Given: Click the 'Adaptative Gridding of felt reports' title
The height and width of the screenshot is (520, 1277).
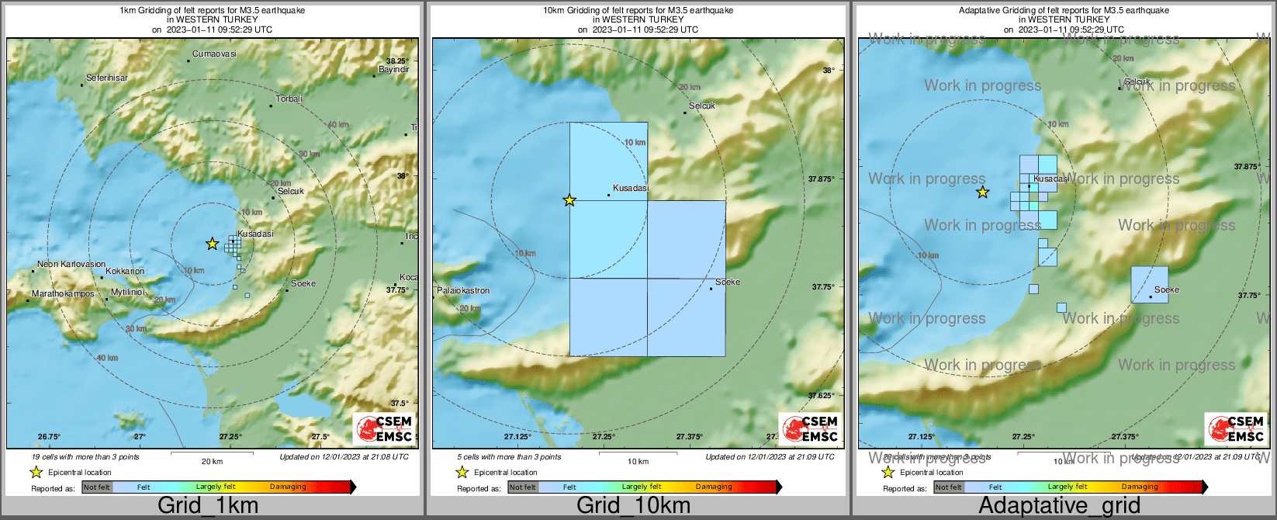Looking at the screenshot, I should tap(1064, 11).
